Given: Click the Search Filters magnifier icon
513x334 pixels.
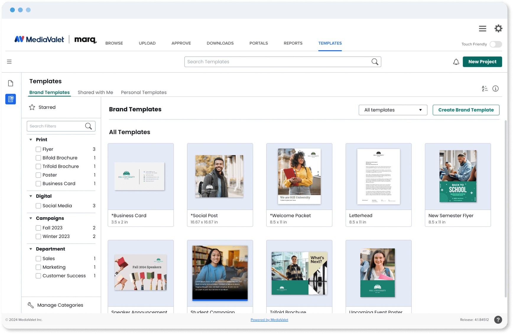Looking at the screenshot, I should [x=88, y=126].
